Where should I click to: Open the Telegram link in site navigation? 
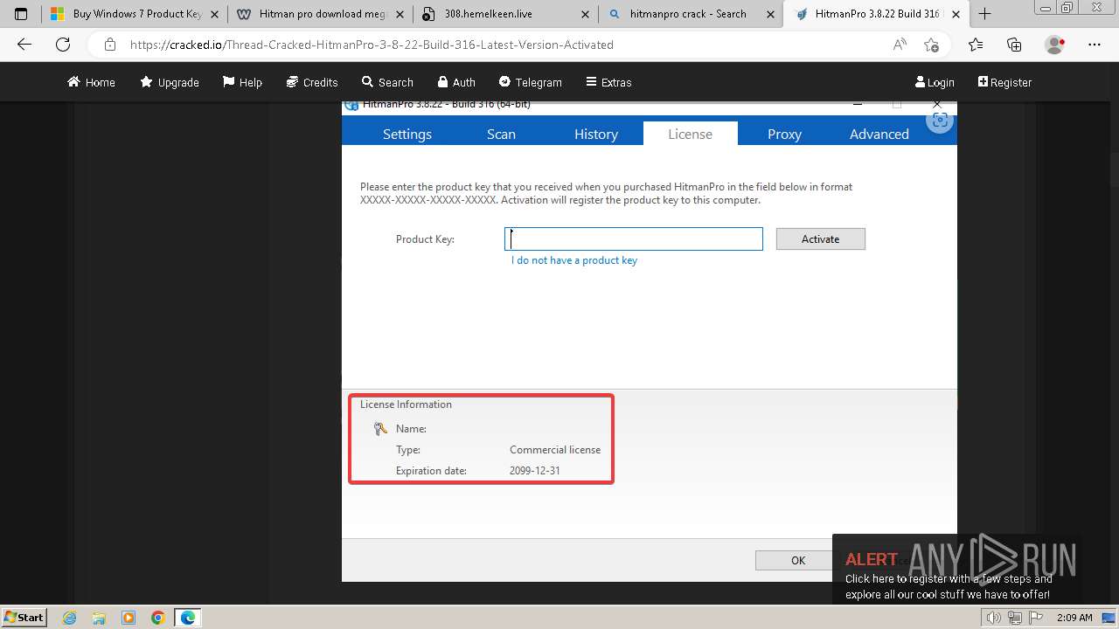point(531,82)
